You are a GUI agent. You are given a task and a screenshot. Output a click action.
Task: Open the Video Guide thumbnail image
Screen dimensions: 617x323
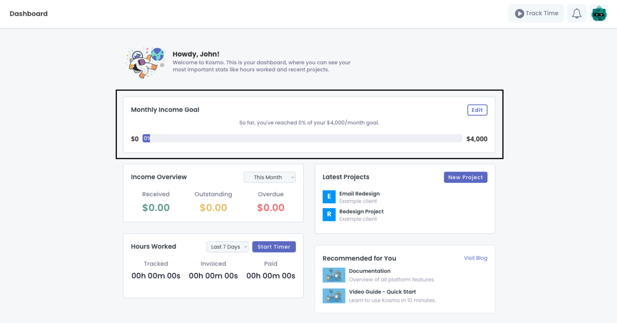[334, 296]
